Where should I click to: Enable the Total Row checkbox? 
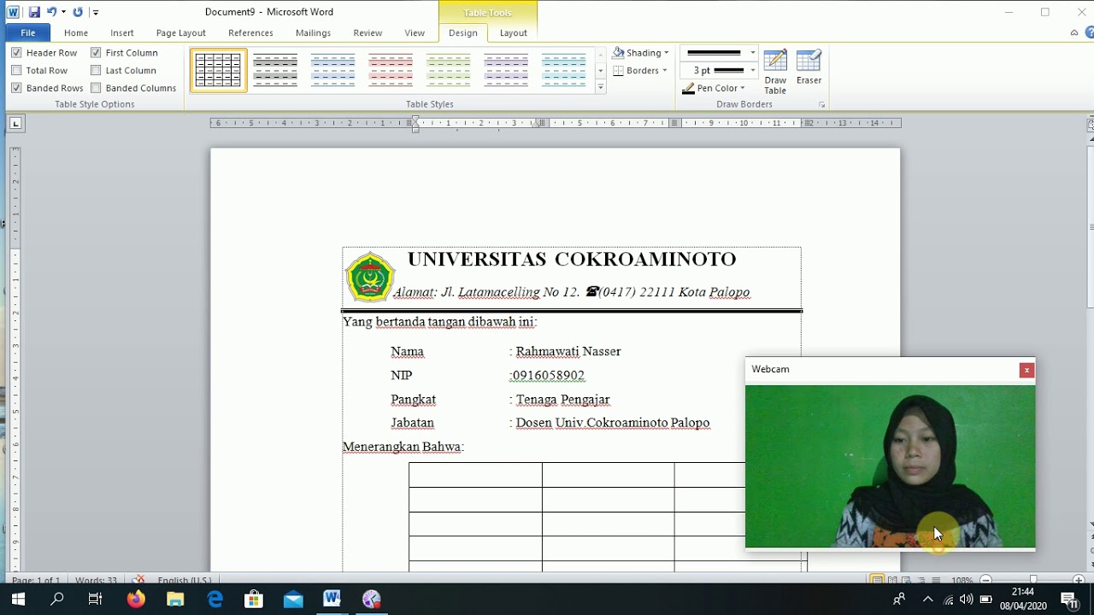pos(16,70)
